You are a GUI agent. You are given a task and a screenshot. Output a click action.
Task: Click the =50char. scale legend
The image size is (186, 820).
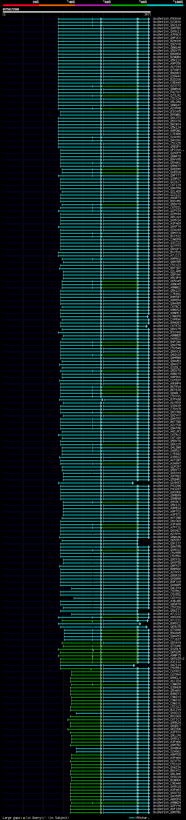click(139, 818)
